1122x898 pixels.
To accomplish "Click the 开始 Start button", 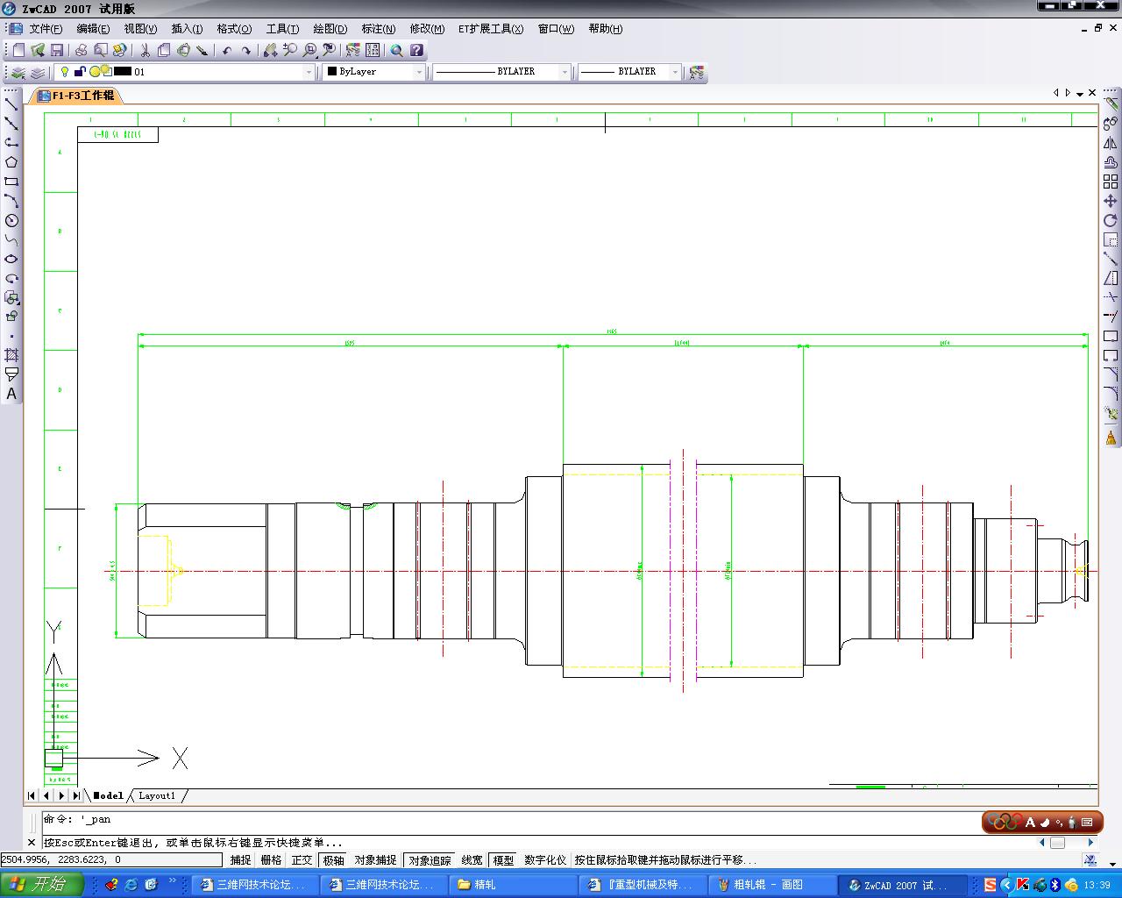I will 40,884.
